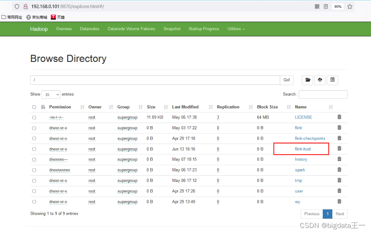Select page 1 in pagination
371x233 pixels.
click(327, 214)
